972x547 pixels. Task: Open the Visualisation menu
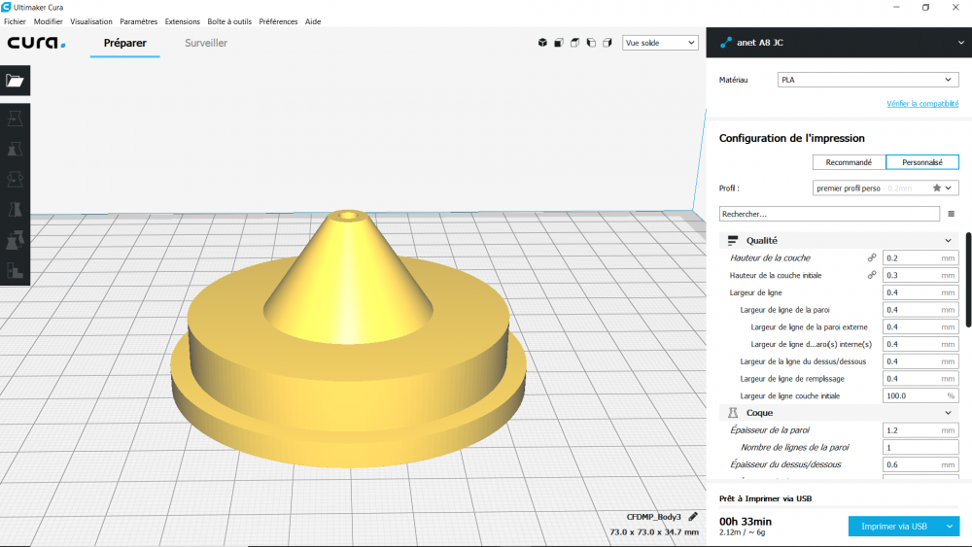pyautogui.click(x=91, y=21)
